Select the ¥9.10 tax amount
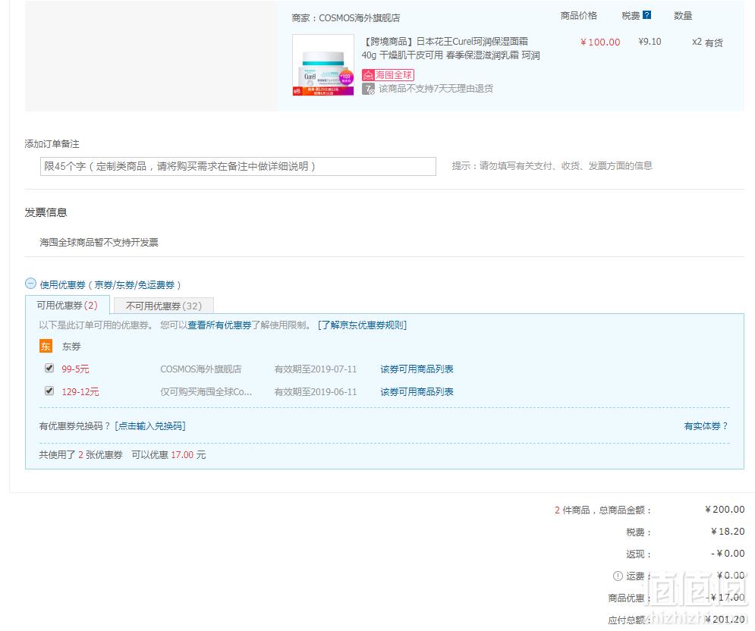This screenshot has width=755, height=631. click(x=650, y=42)
